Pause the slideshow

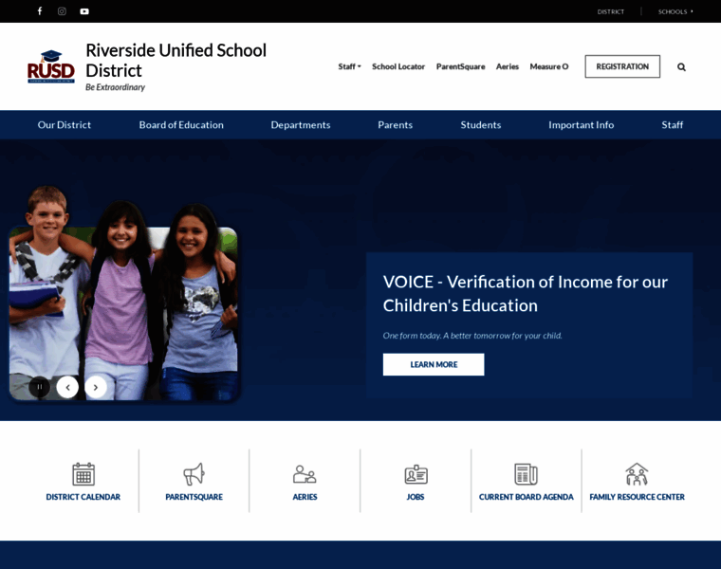pos(40,387)
